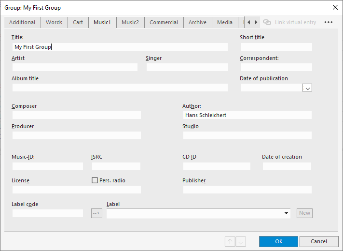Switch to the Music2 tab
The height and width of the screenshot is (251, 343).
pos(130,22)
